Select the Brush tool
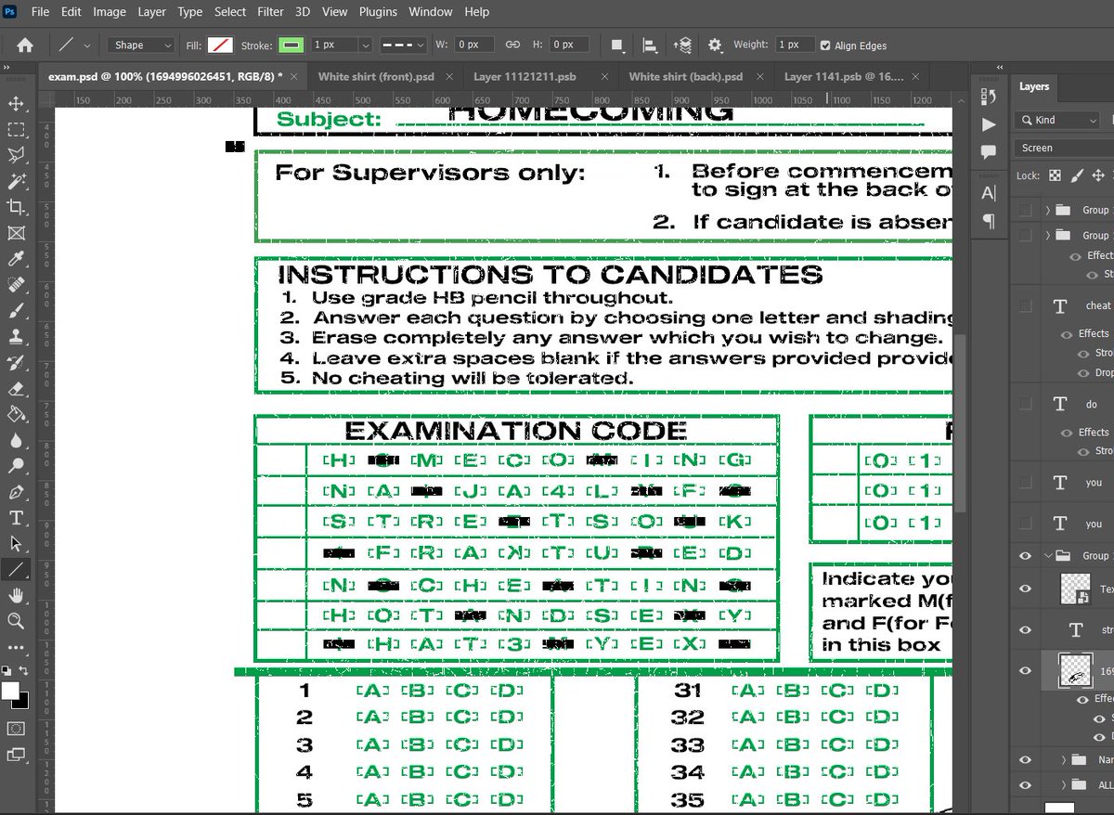1114x815 pixels. point(16,311)
